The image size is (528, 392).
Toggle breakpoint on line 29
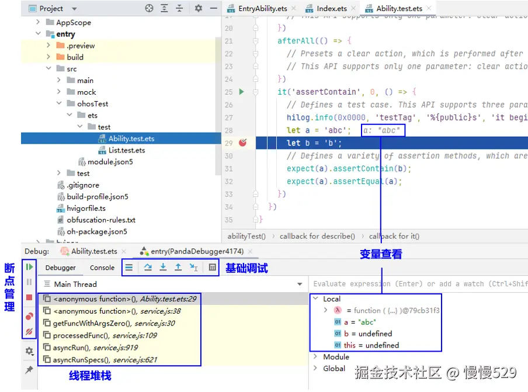point(242,143)
